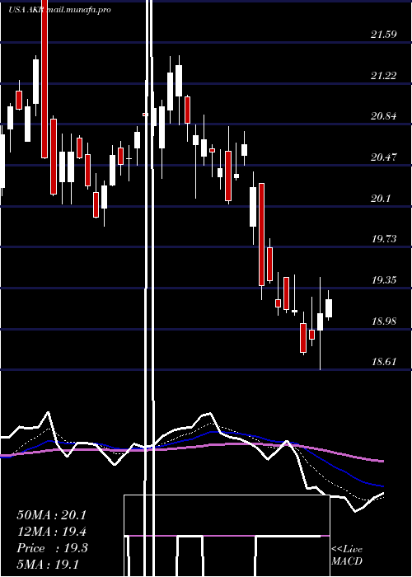This screenshot has width=412, height=577.
Task: Select the Price : 19.3 reading
Action: (x=52, y=548)
